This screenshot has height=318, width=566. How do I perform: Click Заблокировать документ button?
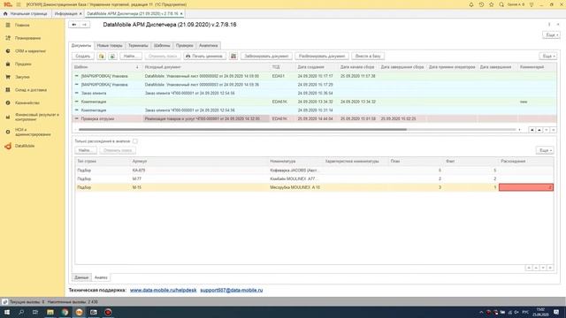coord(266,57)
